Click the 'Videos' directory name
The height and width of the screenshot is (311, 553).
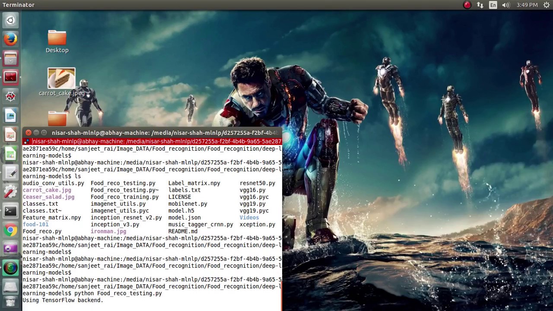click(249, 218)
